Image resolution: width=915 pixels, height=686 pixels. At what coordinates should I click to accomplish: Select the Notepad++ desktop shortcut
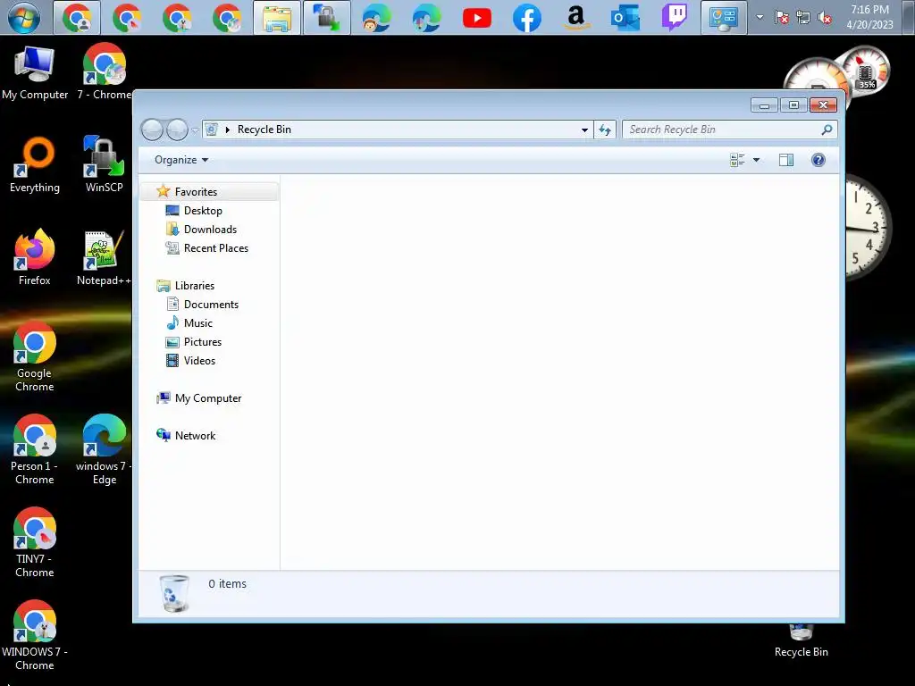tap(104, 257)
